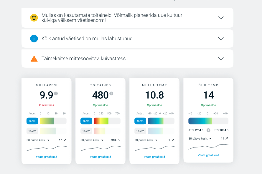Open Vaata graafikuid link under Toitained

tap(100, 157)
